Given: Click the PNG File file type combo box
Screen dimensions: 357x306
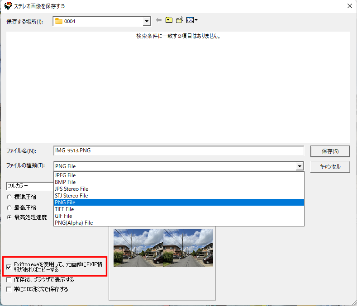Looking at the screenshot, I should (179, 166).
